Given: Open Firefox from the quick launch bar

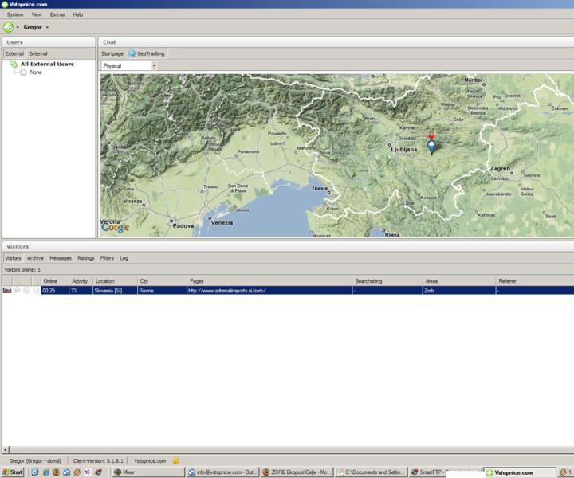Looking at the screenshot, I should [56, 472].
